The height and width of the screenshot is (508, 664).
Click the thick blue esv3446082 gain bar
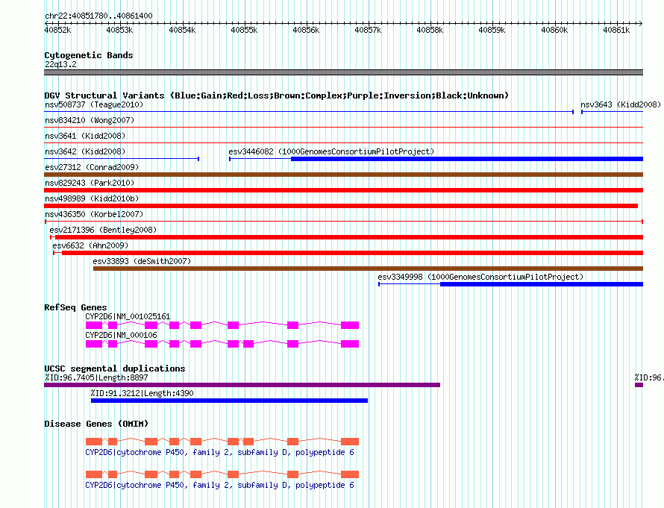(x=466, y=159)
